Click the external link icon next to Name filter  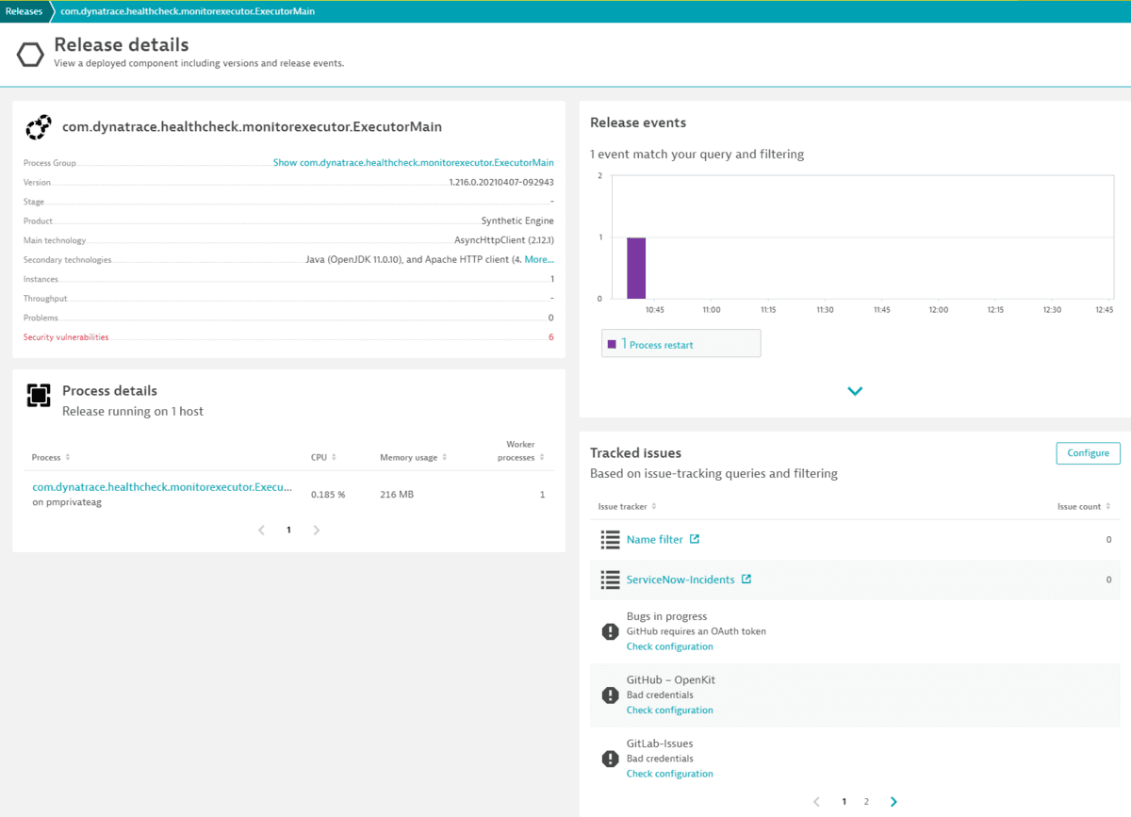click(695, 539)
